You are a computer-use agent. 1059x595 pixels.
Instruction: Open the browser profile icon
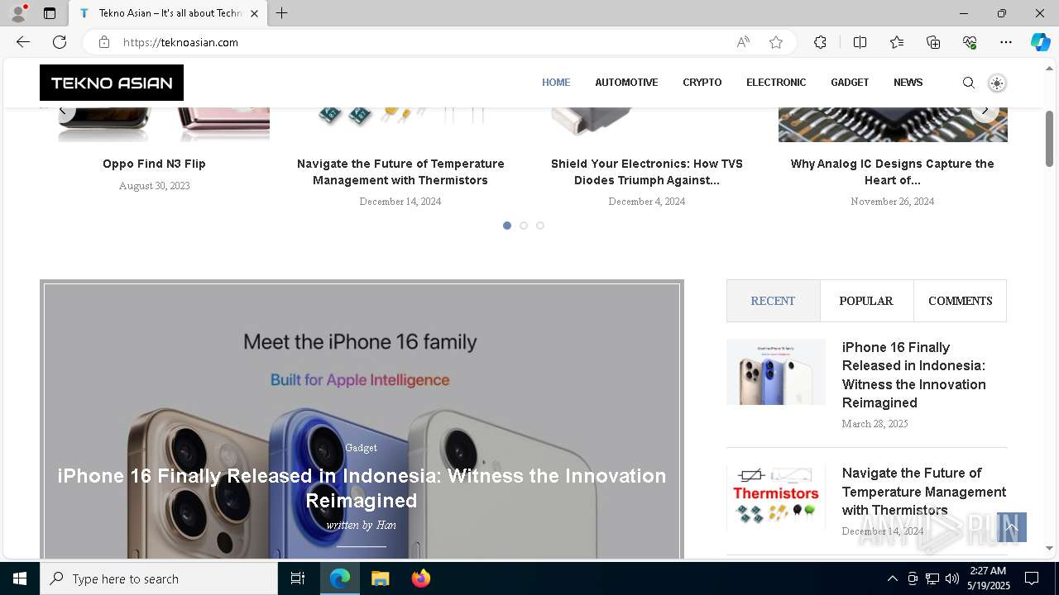[17, 13]
